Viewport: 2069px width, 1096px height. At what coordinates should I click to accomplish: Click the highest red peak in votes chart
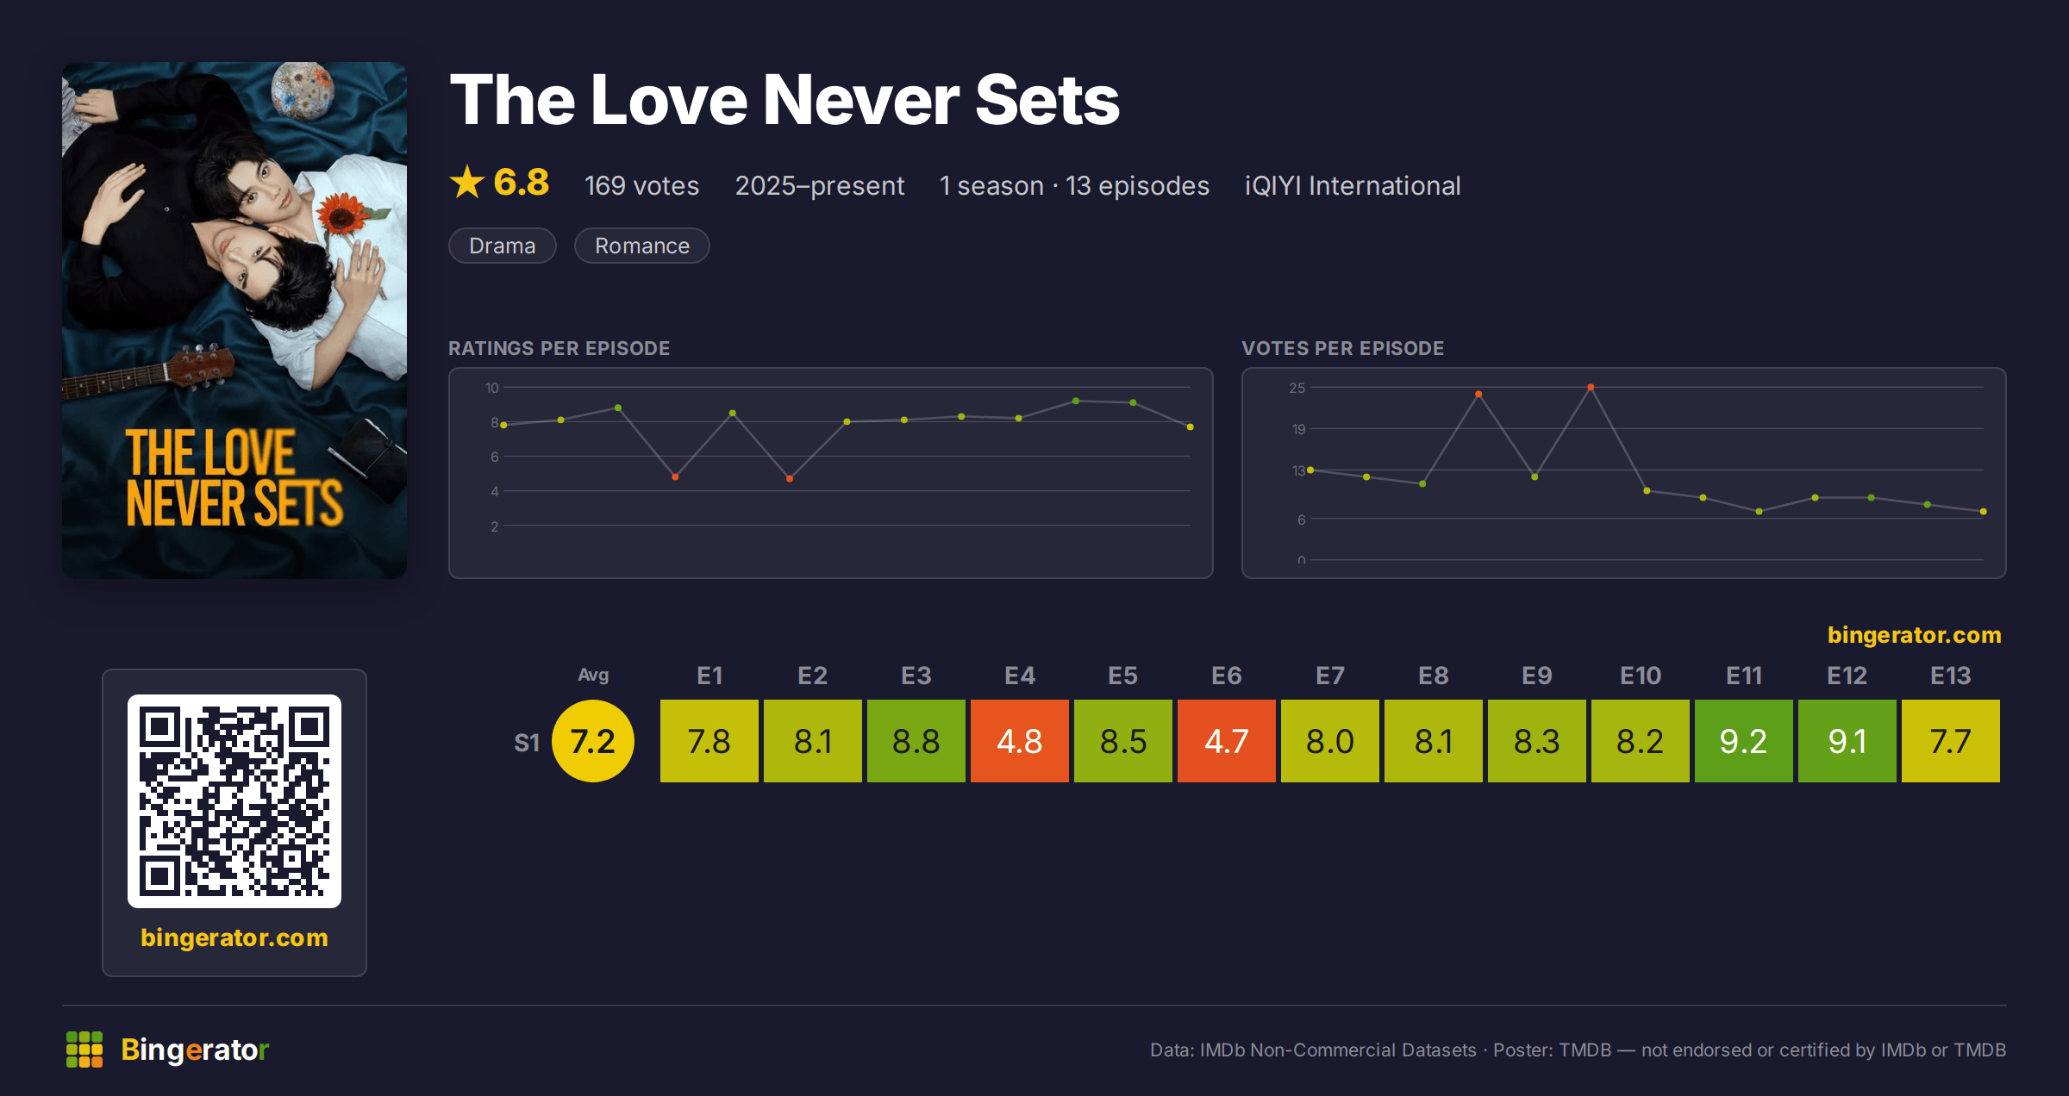tap(1591, 387)
